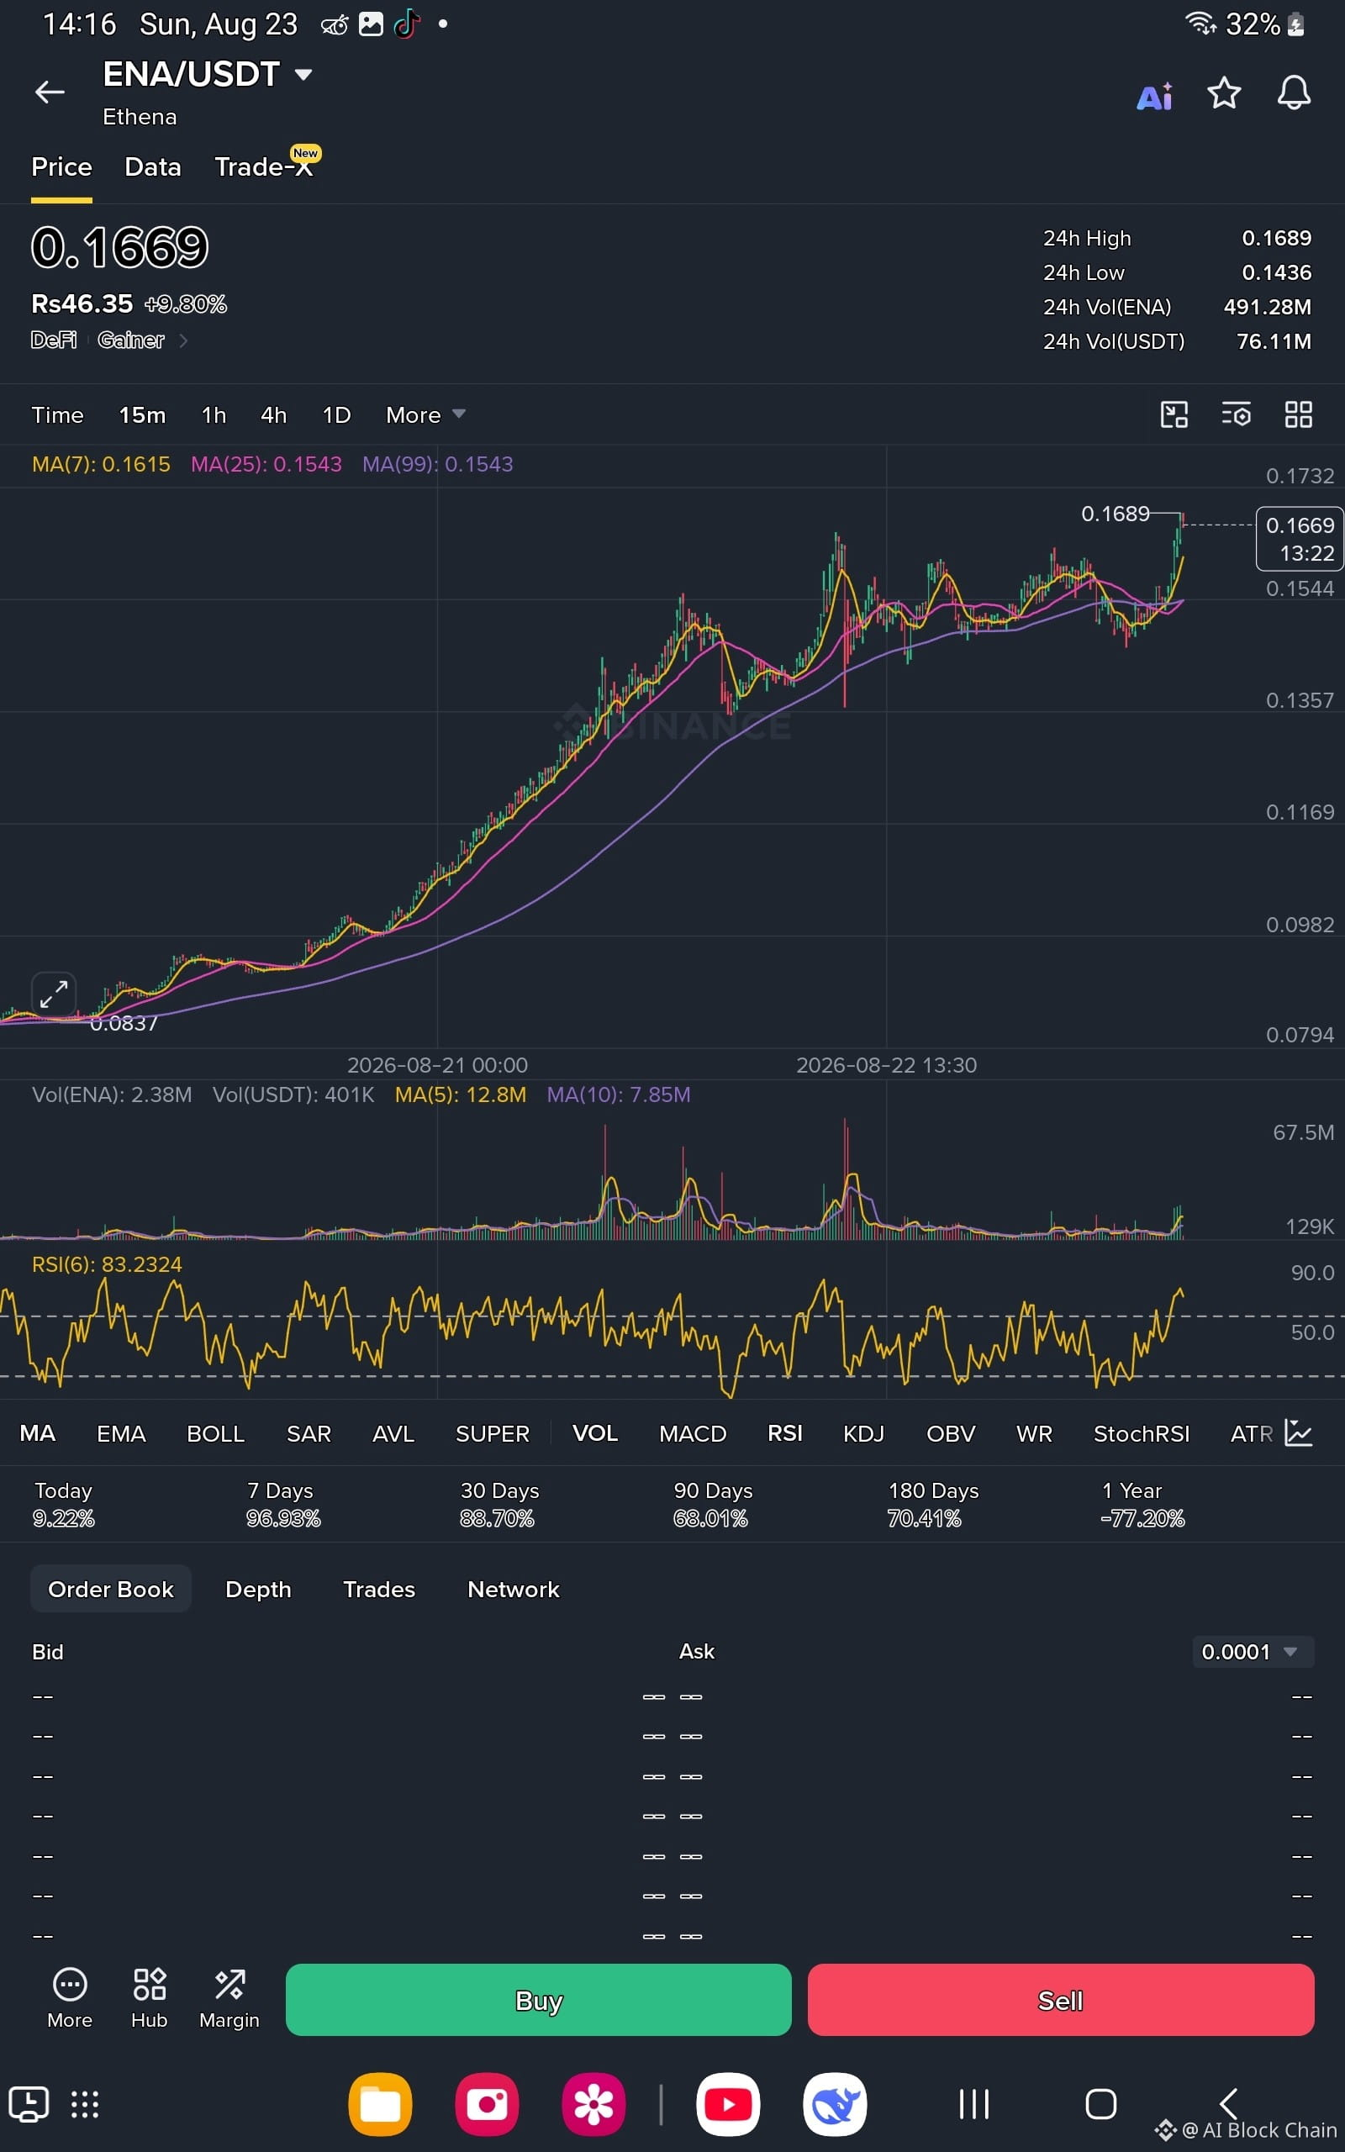Screen dimensions: 1345x2152
Task: Toggle the BOLL indicator
Action: pyautogui.click(x=215, y=1432)
